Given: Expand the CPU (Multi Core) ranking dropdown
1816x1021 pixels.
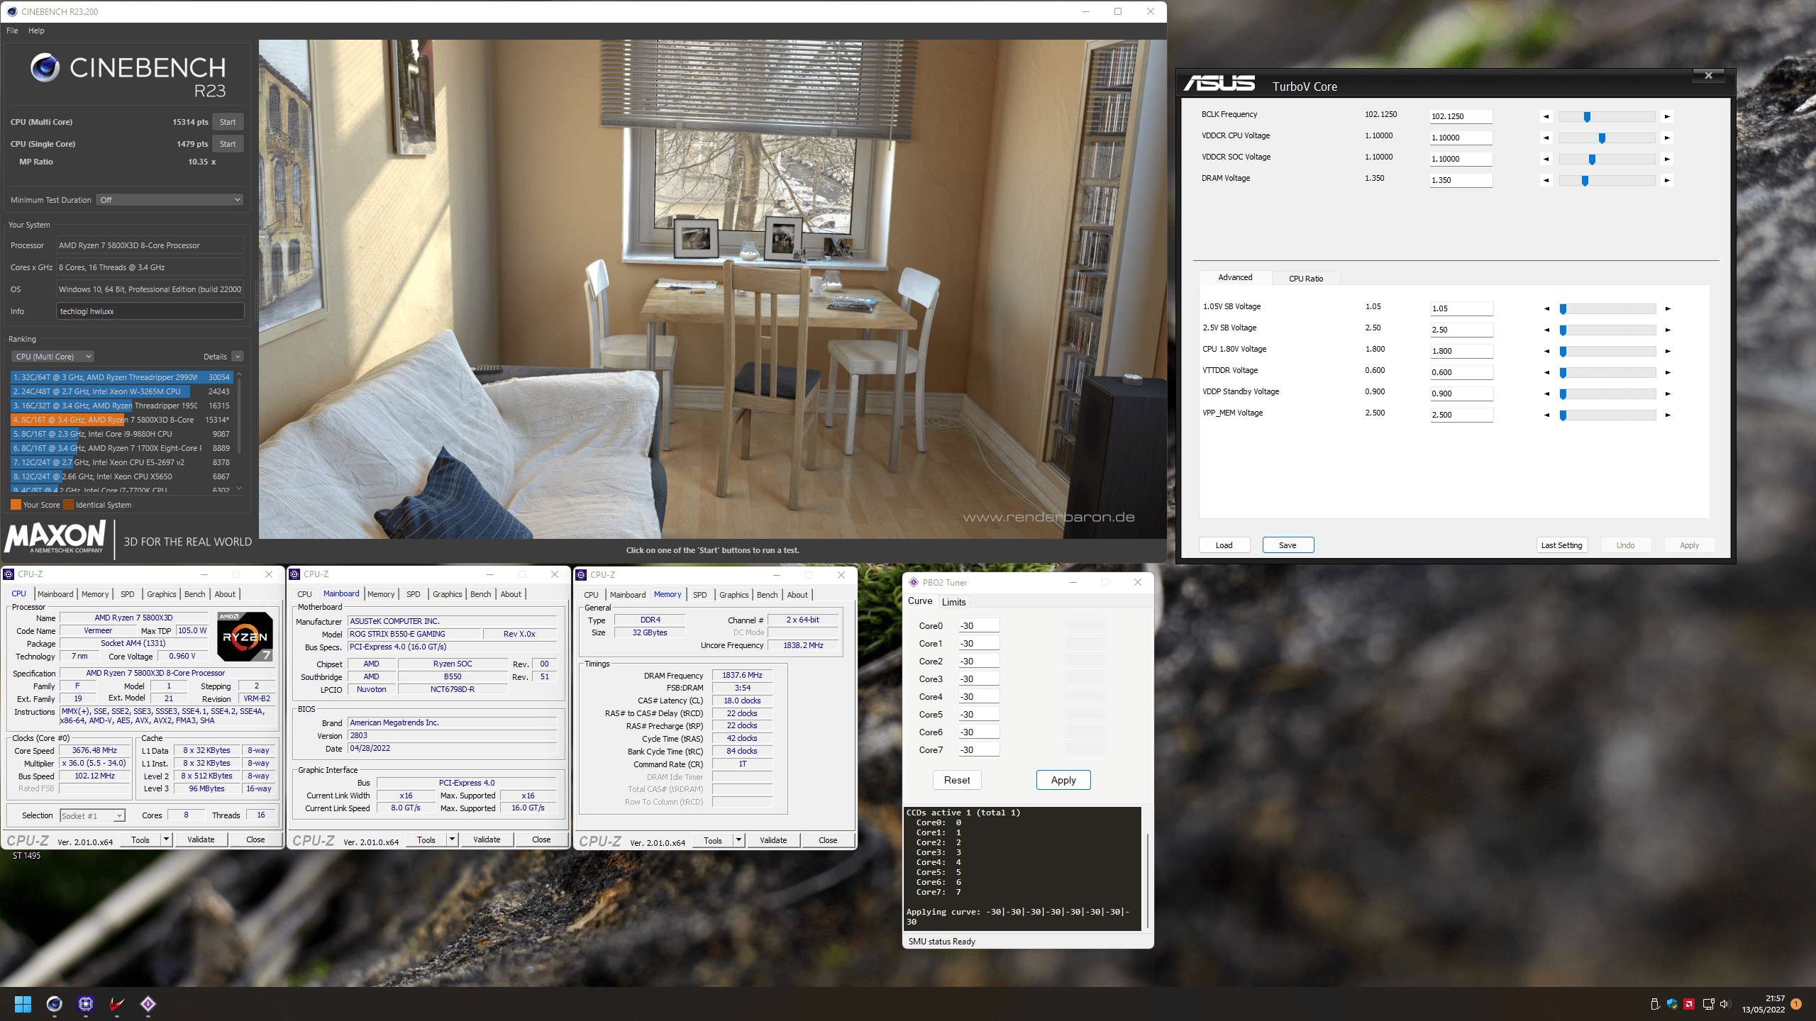Looking at the screenshot, I should (x=53, y=357).
